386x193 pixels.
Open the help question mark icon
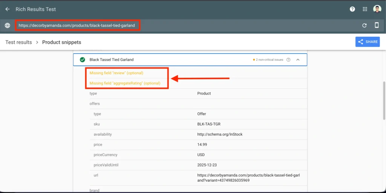click(x=352, y=9)
